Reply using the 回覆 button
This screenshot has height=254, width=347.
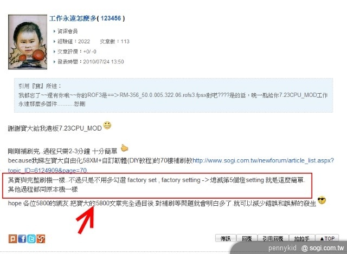tap(247, 238)
